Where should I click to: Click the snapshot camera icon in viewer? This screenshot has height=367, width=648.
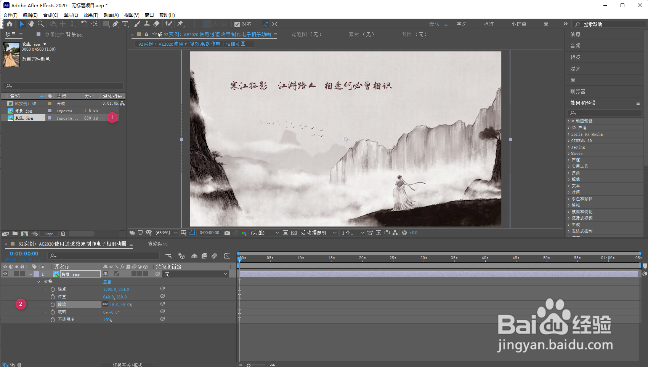[x=227, y=233]
